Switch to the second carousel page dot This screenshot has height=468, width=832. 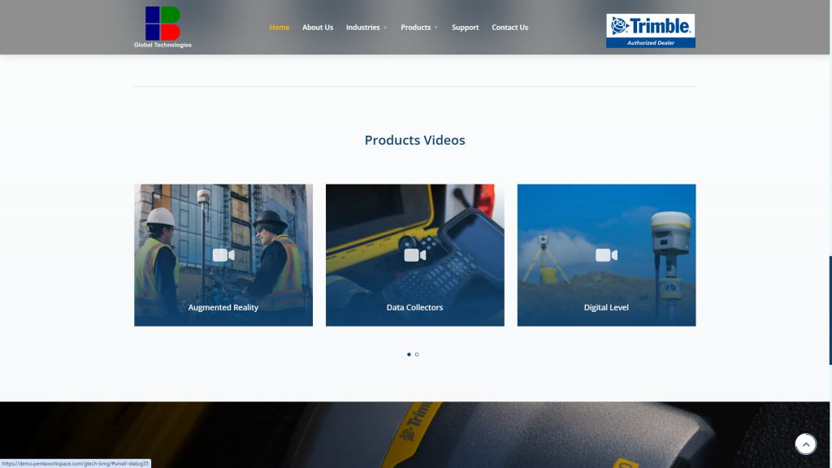pos(417,354)
